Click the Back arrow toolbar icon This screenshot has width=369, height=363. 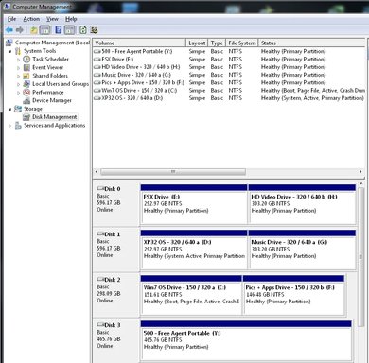[x=9, y=30]
